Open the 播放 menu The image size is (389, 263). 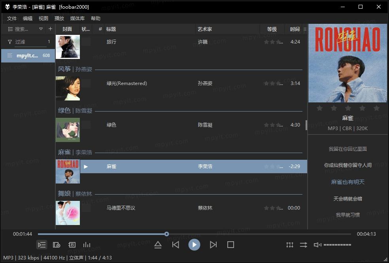click(59, 18)
